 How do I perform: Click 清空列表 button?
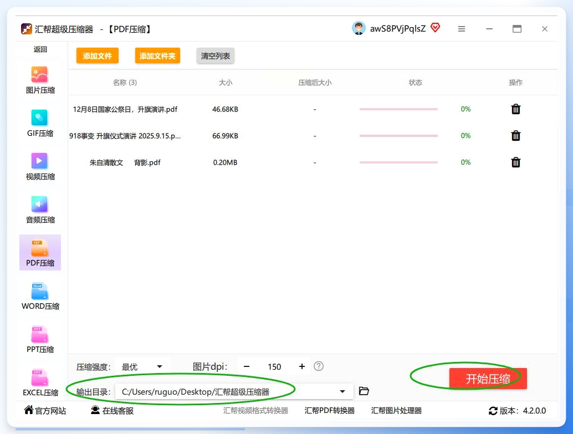(215, 55)
